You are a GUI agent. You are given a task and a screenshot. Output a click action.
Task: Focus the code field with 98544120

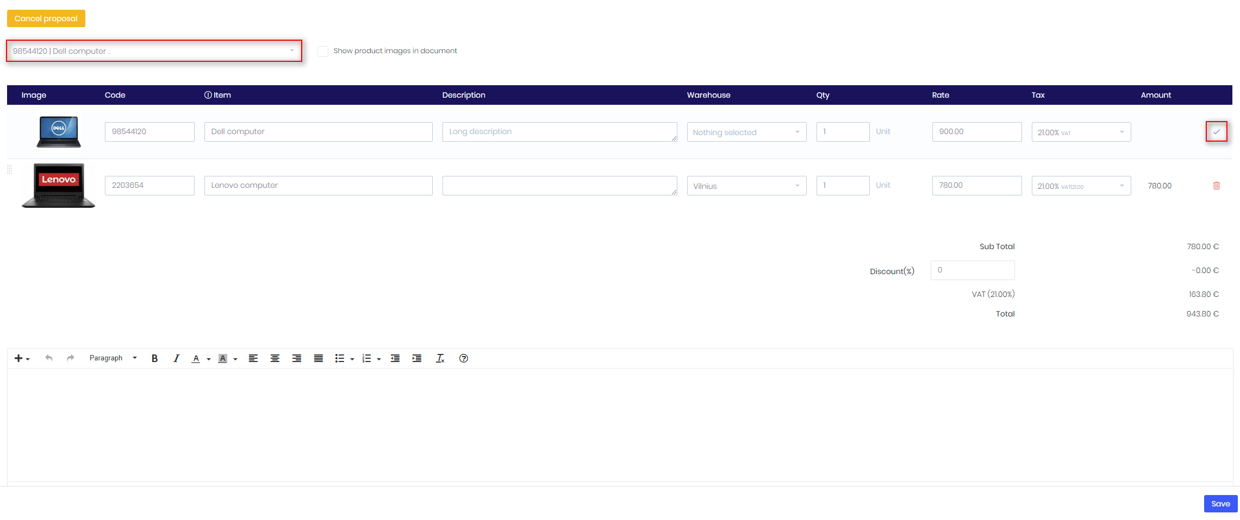click(x=149, y=132)
